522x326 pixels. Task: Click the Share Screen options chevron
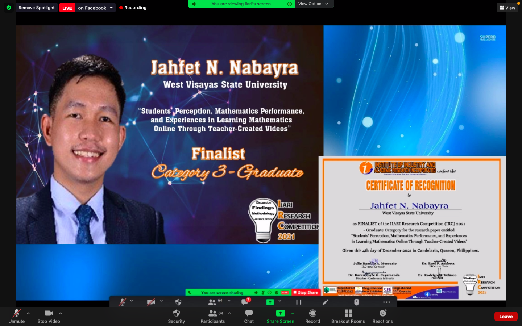click(x=293, y=313)
